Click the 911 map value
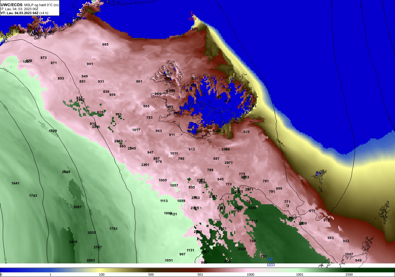395x277 pixels. point(172,135)
